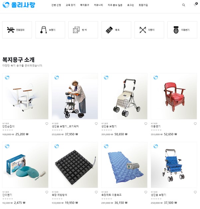Viewport: 200px width, 209px height.
Task: Select the 전동침대 bed category icon
Action: [11, 30]
